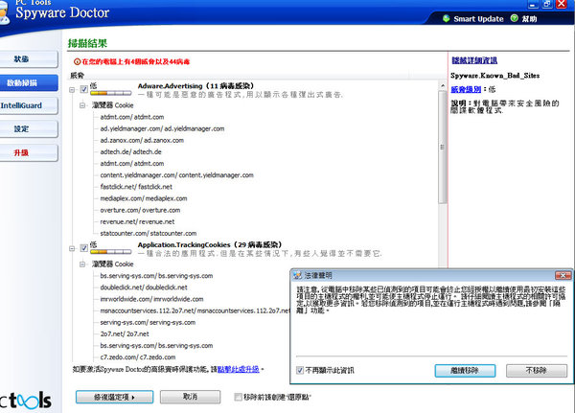Click the Smart Update green icon
Screen dimensions: 575x413
[446, 18]
